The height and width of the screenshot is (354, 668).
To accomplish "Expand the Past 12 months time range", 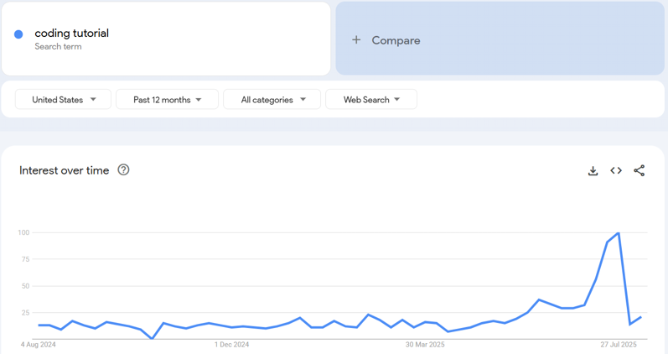I will (x=167, y=100).
